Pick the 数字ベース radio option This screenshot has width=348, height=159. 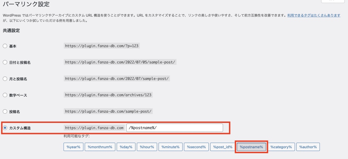click(5, 95)
